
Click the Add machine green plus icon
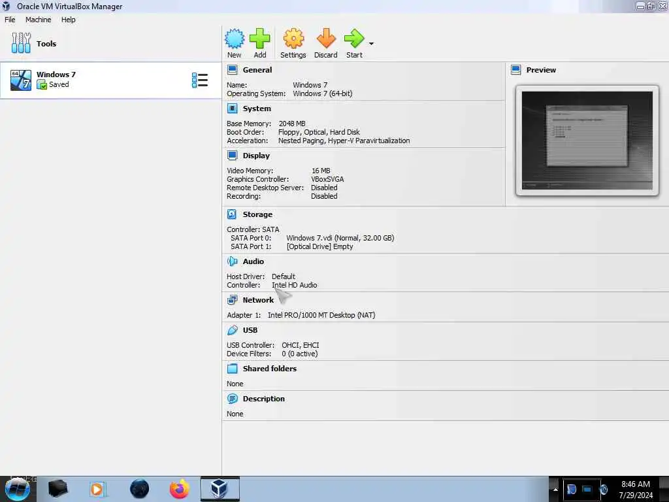pos(260,39)
